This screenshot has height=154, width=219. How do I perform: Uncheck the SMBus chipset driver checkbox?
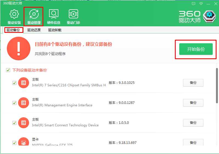[14, 83]
